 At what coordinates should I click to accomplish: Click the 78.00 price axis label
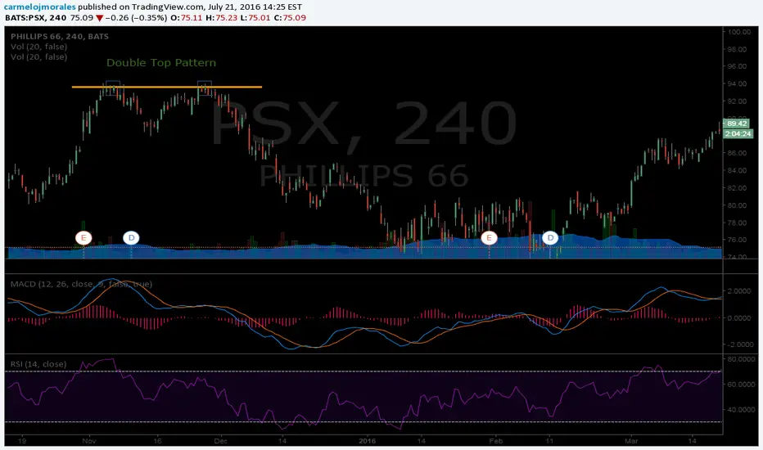738,223
